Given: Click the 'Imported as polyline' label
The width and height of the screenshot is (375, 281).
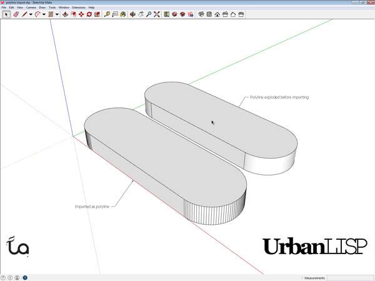Looking at the screenshot, I should coord(92,205).
